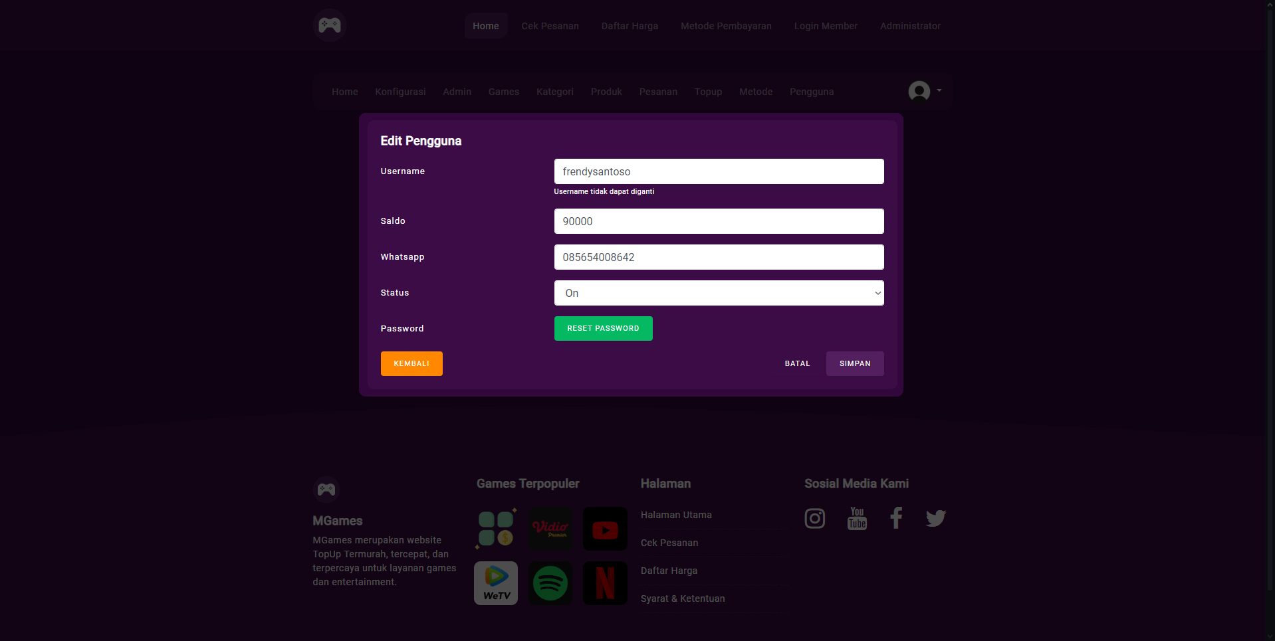Click the 'MGames' footer title

point(338,521)
